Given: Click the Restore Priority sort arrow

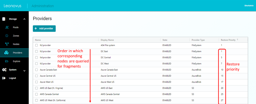Looking at the screenshot, I should click(238, 40).
